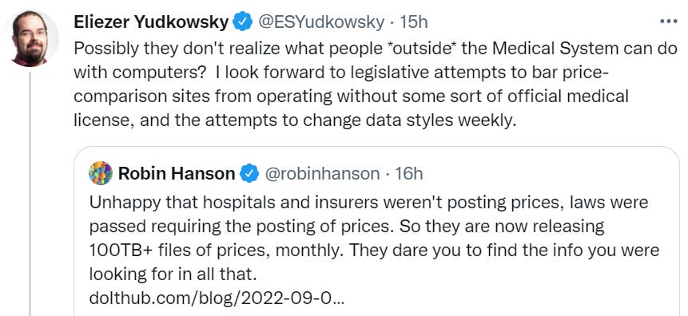This screenshot has width=688, height=316.
Task: Click Robin Hanson's blue verified badge
Action: pyautogui.click(x=249, y=173)
